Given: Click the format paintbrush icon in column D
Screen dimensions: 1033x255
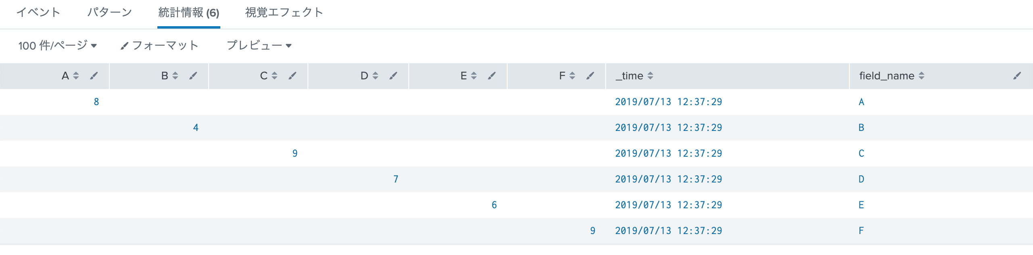Looking at the screenshot, I should [x=393, y=76].
